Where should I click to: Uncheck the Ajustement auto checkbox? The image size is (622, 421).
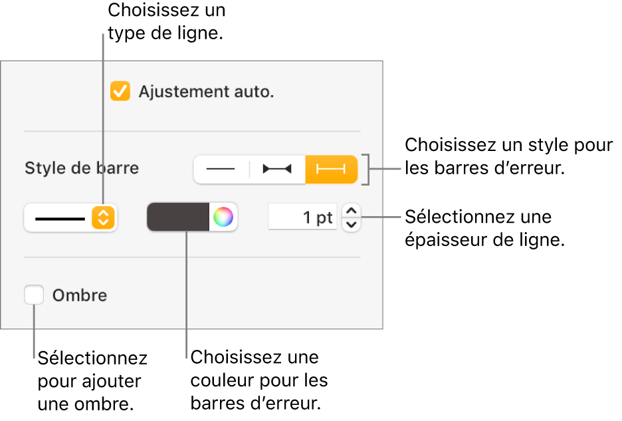click(x=120, y=92)
